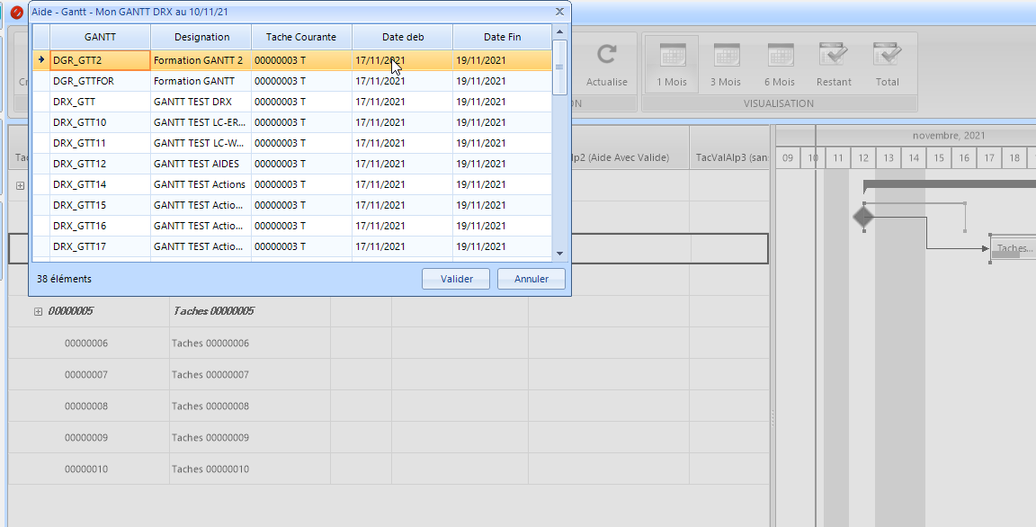Click the Taches bar in Gantt timeline
This screenshot has height=527, width=1036.
pos(1013,249)
